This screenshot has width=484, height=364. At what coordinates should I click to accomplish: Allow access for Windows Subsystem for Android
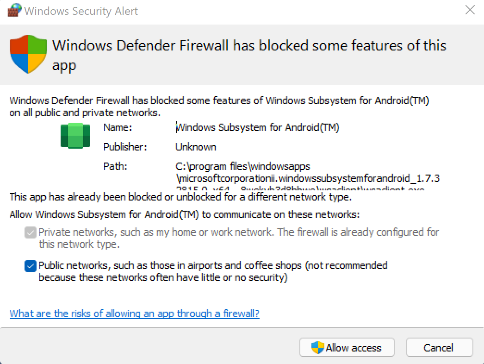click(347, 348)
